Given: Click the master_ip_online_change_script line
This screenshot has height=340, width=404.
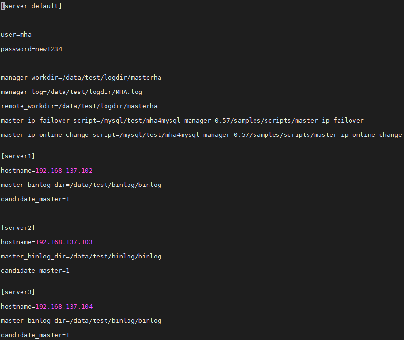Looking at the screenshot, I should tap(201, 134).
